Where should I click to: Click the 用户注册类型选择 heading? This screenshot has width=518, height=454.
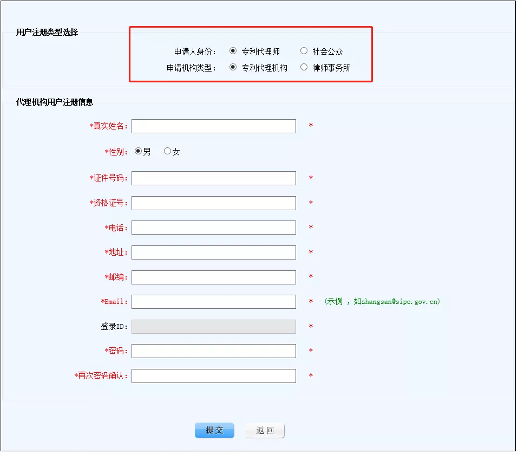(x=47, y=32)
